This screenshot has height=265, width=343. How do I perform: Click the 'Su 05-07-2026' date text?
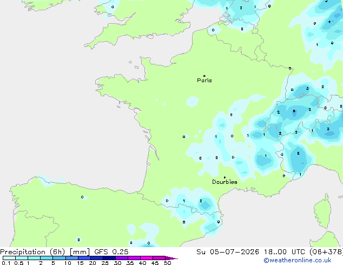[x=228, y=252]
